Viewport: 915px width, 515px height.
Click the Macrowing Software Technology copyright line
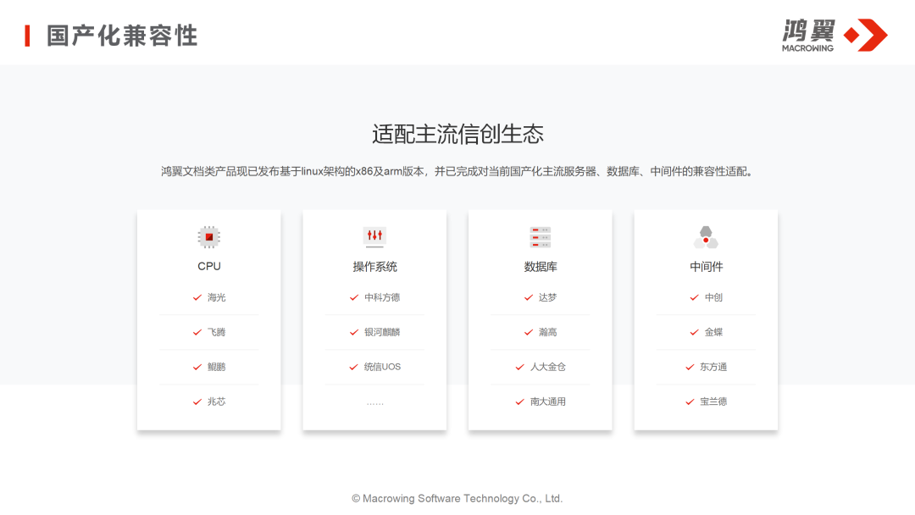[x=457, y=499]
